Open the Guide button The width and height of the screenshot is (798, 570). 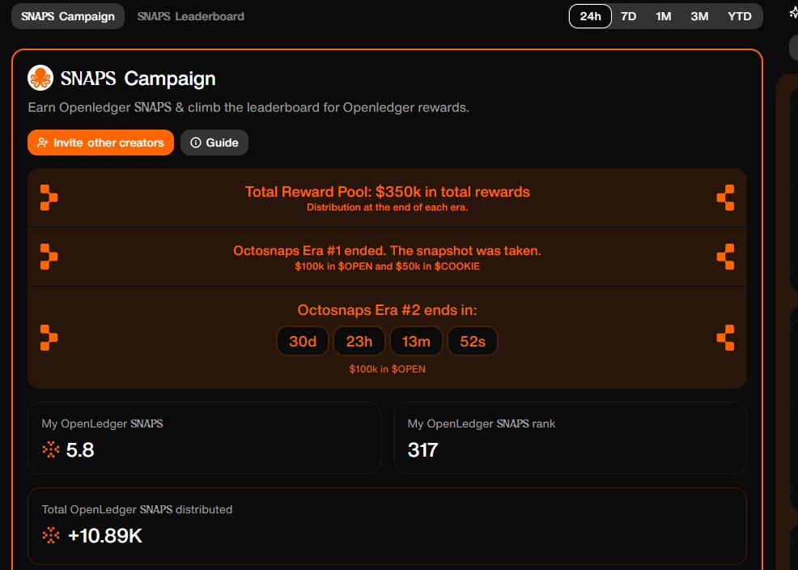[214, 142]
